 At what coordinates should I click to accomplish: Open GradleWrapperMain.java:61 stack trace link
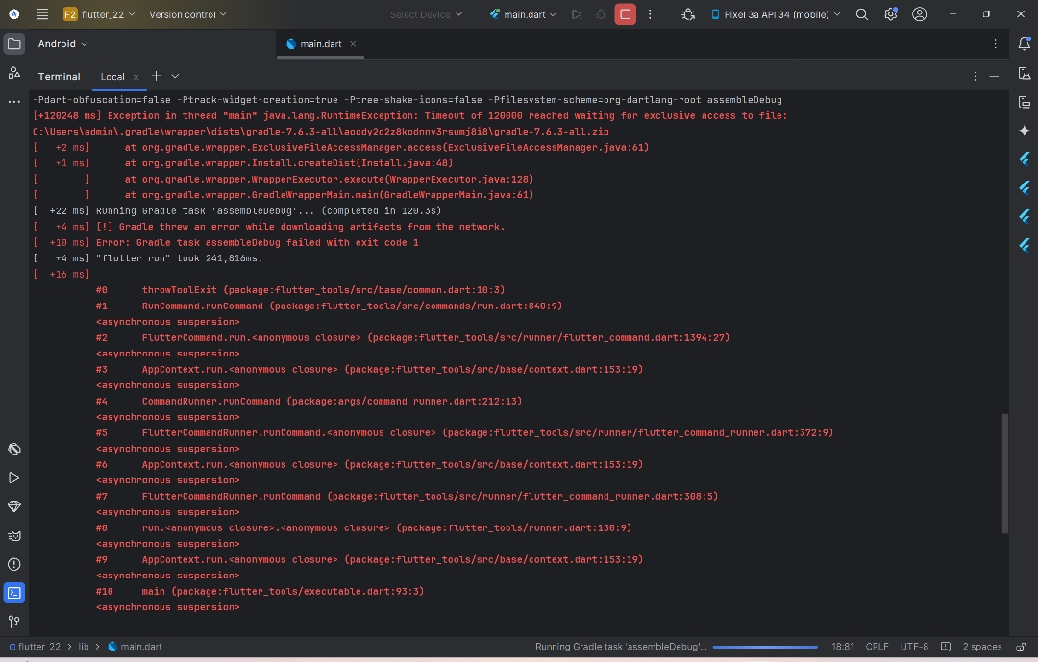coord(458,195)
